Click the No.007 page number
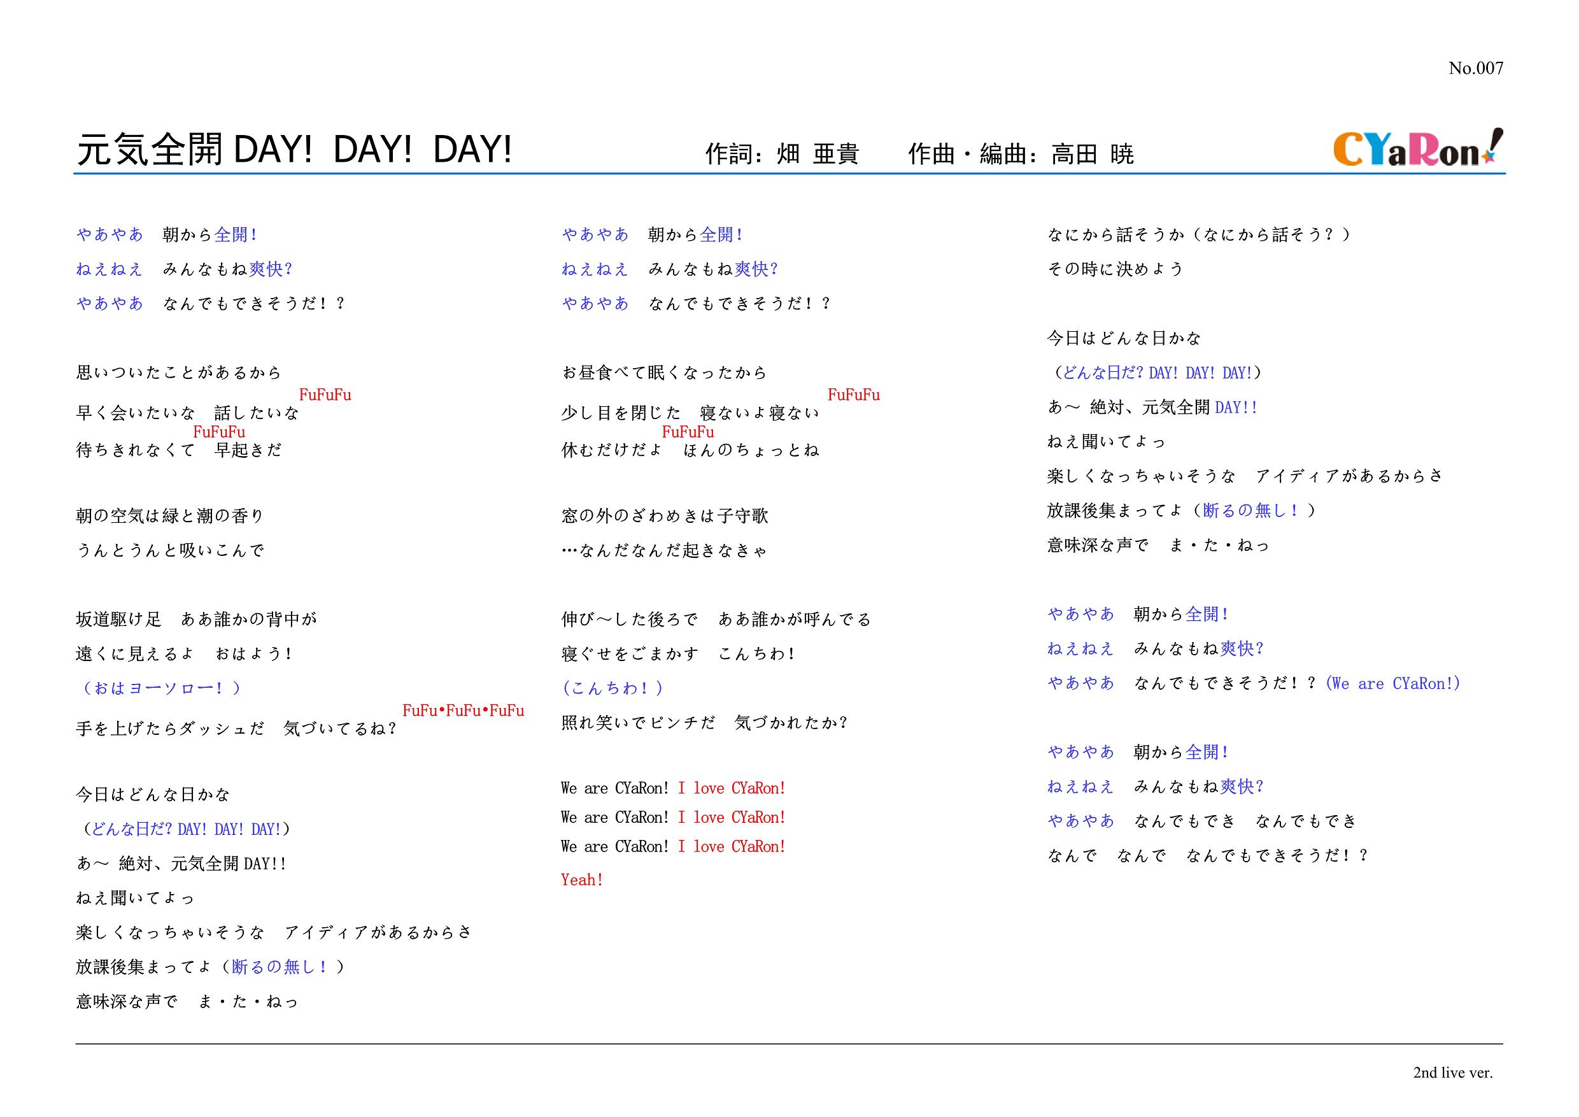The width and height of the screenshot is (1579, 1117). point(1475,68)
